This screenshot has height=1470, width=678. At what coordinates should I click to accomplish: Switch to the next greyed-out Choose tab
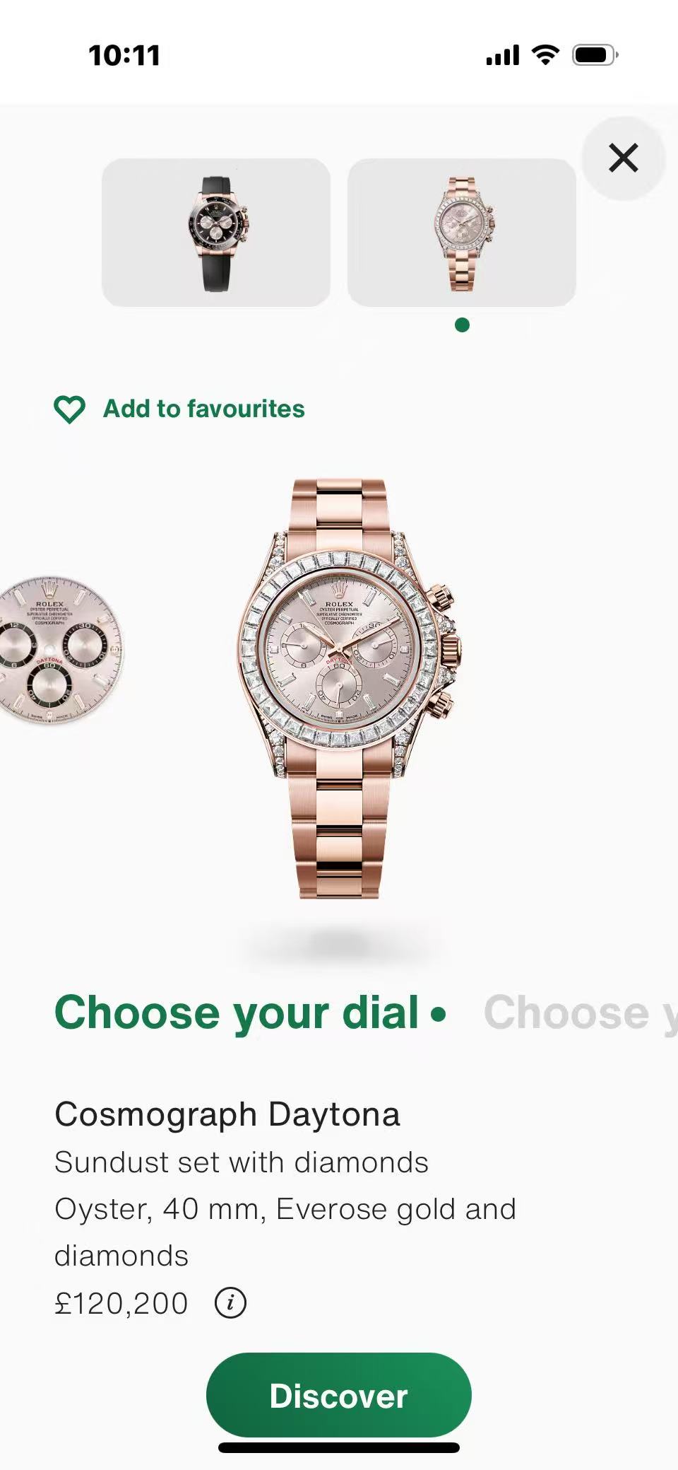tap(581, 1013)
